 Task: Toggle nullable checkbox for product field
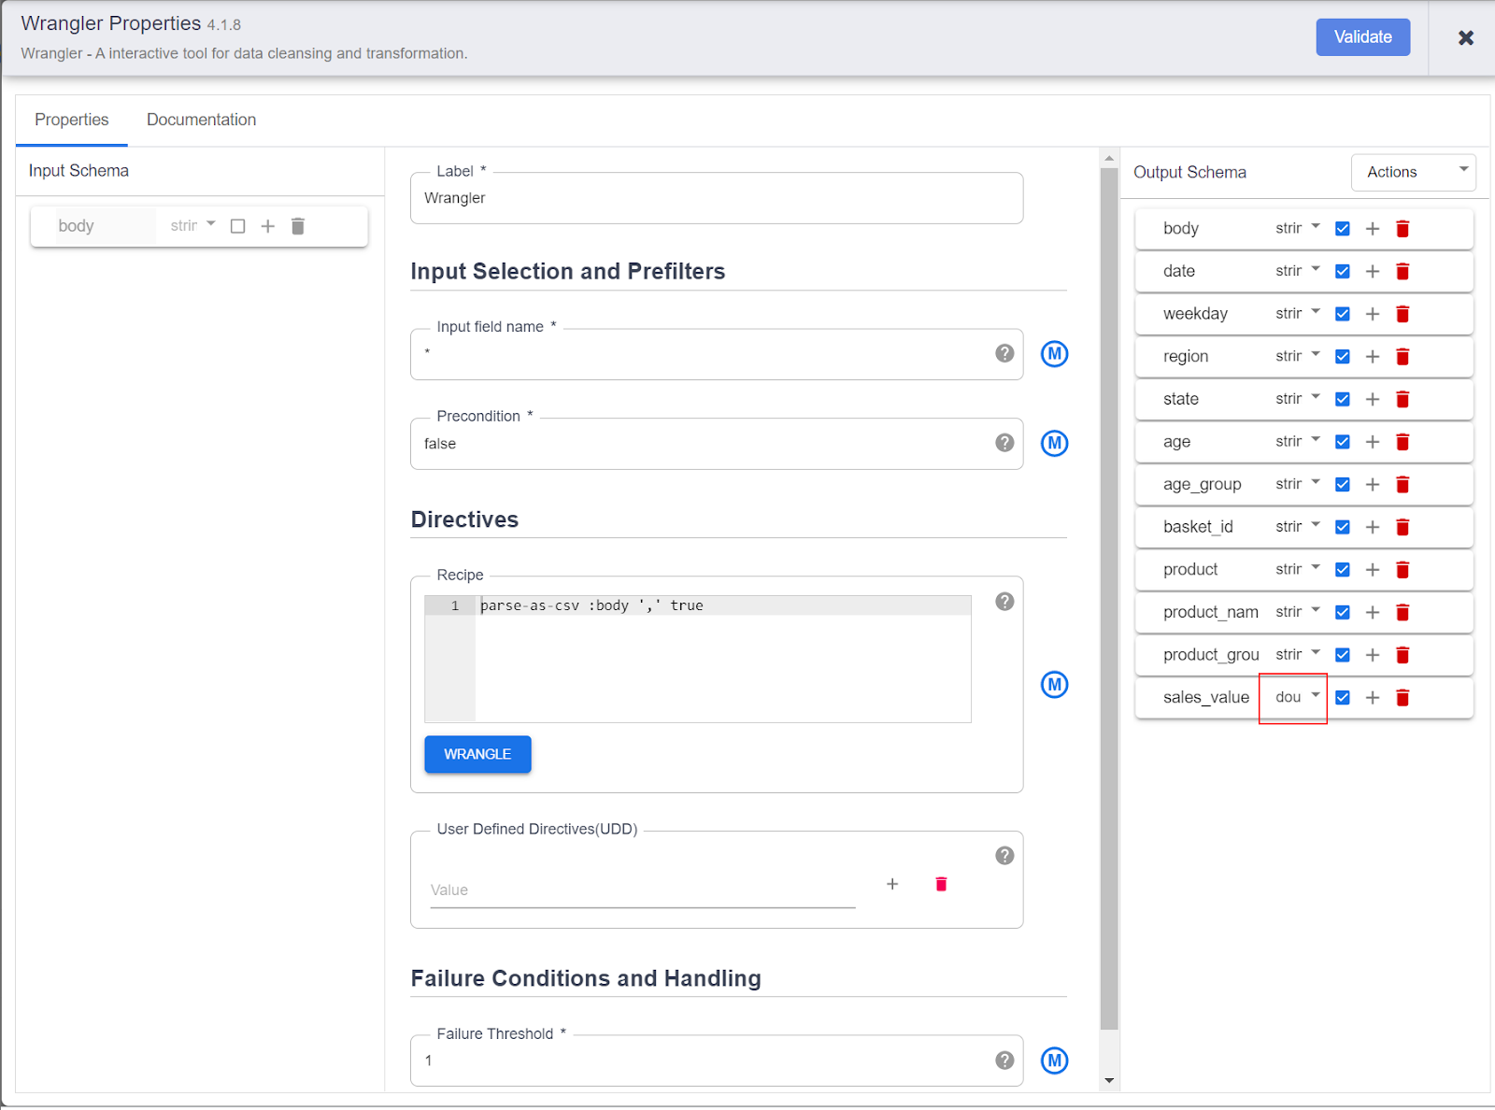pos(1343,570)
